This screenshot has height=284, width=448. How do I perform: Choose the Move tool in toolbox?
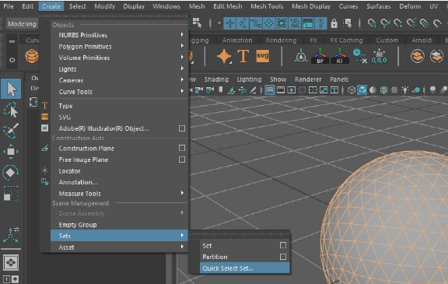click(x=11, y=152)
